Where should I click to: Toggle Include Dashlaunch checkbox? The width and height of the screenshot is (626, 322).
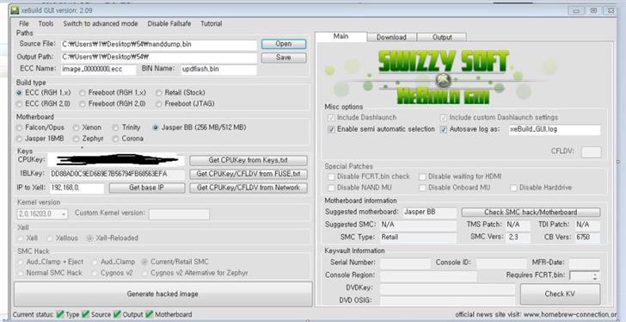click(x=331, y=118)
